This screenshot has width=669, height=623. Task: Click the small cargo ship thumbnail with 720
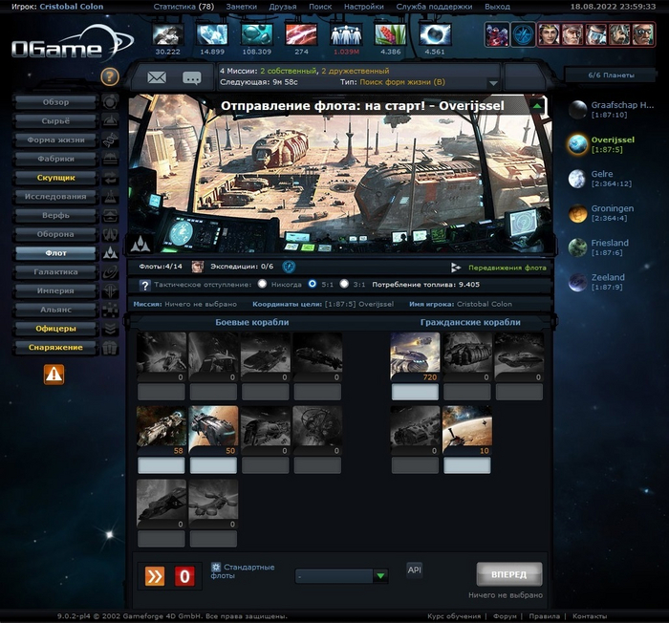tap(415, 356)
